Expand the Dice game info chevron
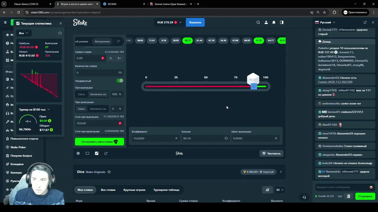Image resolution: width=378 pixels, height=212 pixels. [x=281, y=172]
